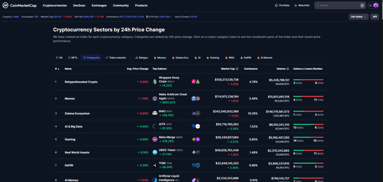Click the BIAO coin icon

tap(154, 113)
